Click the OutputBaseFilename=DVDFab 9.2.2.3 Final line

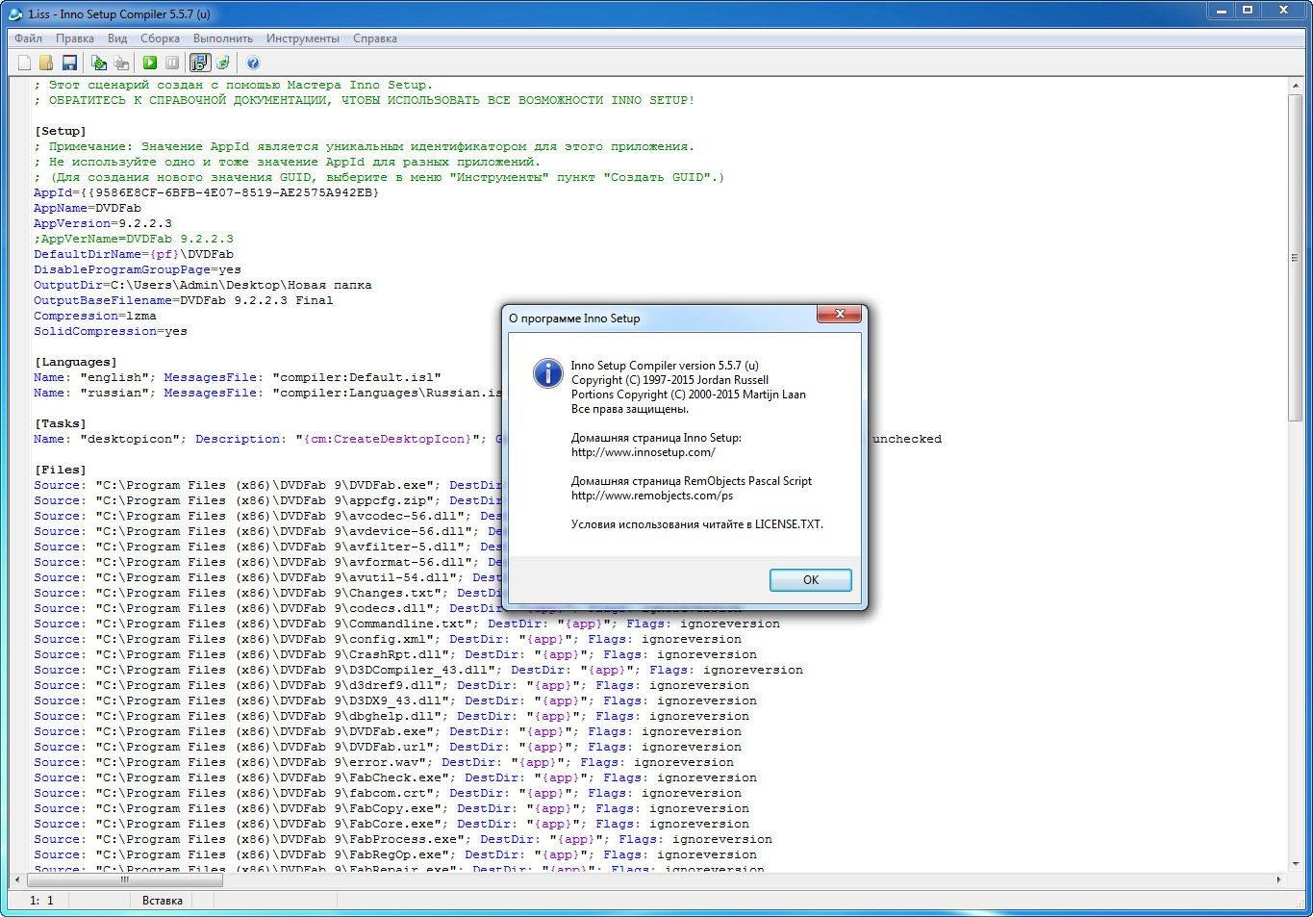[184, 300]
